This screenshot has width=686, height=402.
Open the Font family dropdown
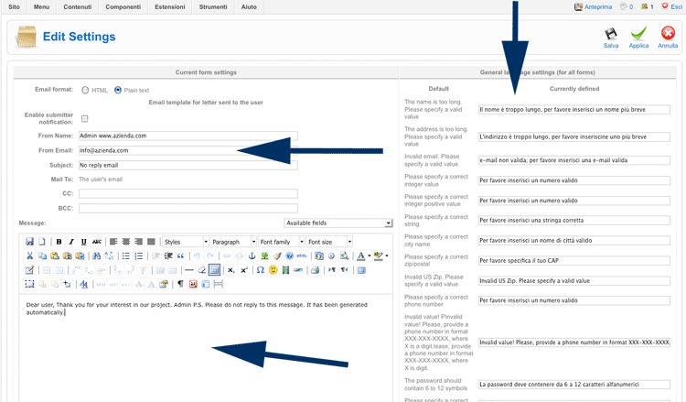click(282, 242)
